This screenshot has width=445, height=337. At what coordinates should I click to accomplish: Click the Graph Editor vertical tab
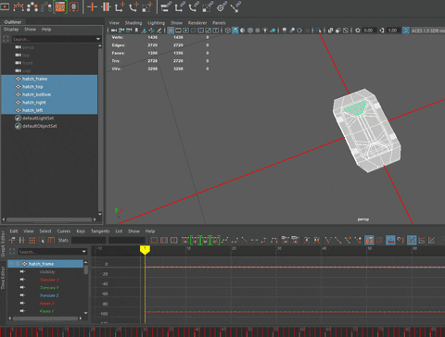pyautogui.click(x=3, y=243)
